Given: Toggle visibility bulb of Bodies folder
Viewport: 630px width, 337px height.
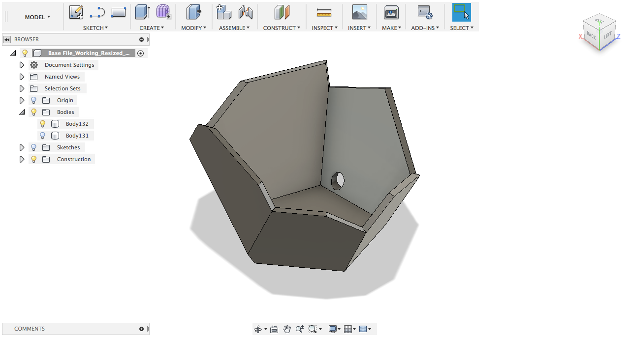Looking at the screenshot, I should pos(34,112).
